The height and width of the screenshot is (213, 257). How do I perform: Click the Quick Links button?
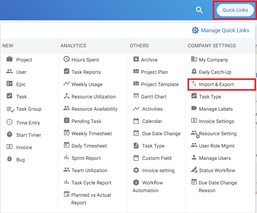coord(235,10)
